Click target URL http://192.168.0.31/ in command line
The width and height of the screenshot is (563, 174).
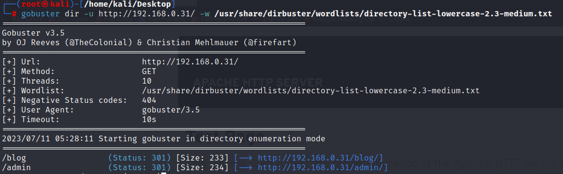point(147,14)
